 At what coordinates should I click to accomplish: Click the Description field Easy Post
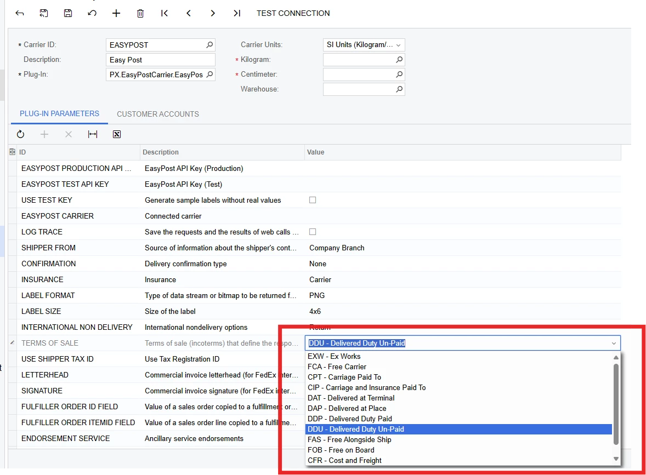161,60
